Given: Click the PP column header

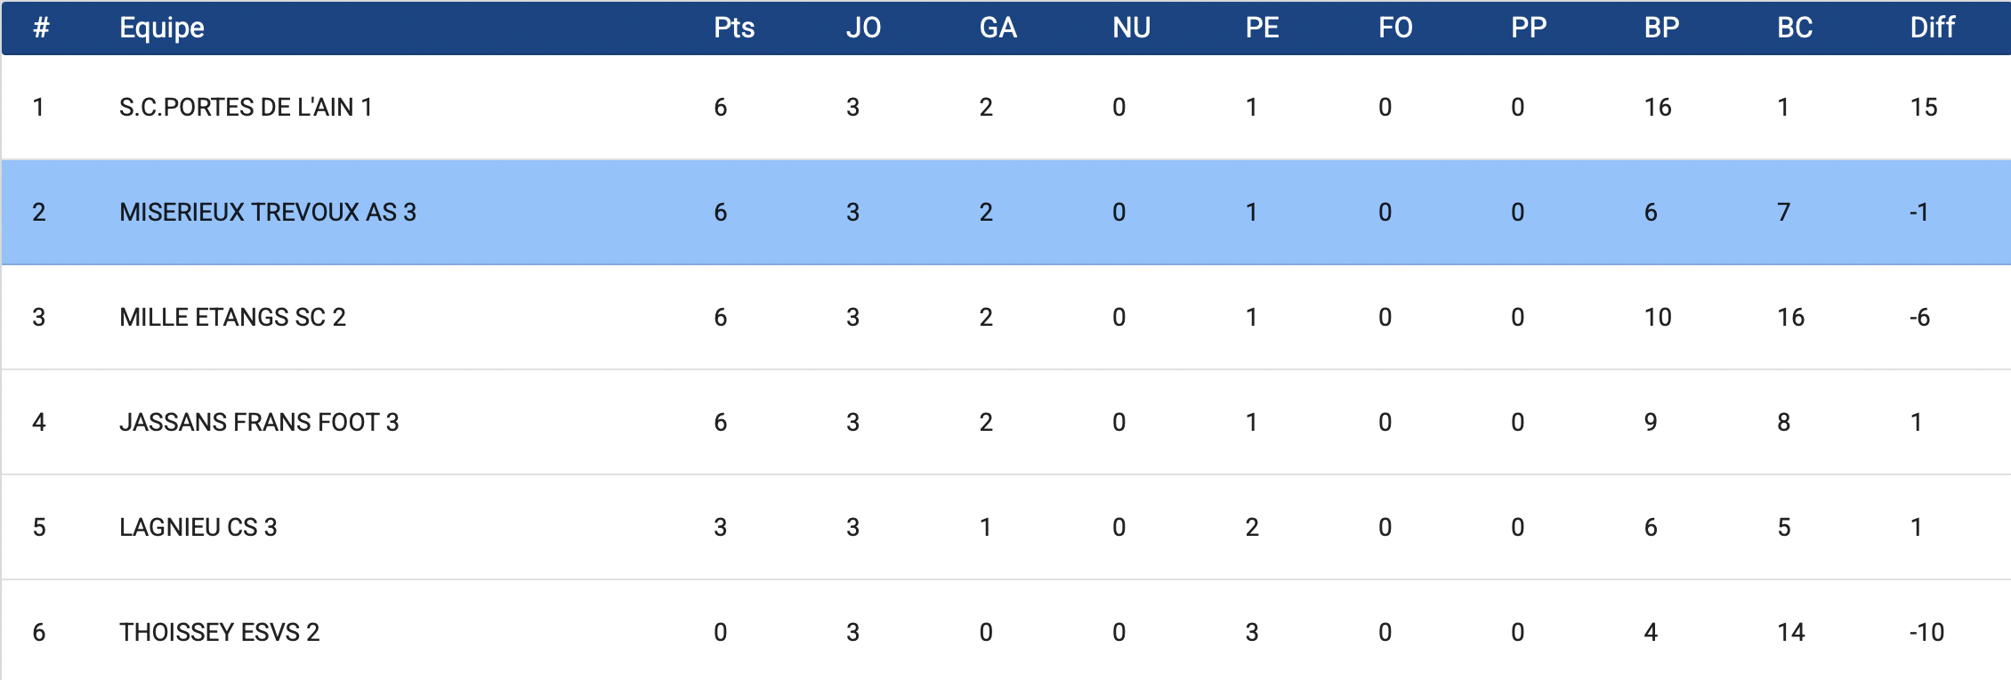Looking at the screenshot, I should [1529, 28].
